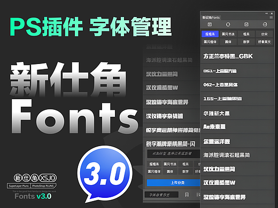The width and height of the screenshot is (278, 208).
Task: Select font 尔雅新大黑
Action: 237,113
